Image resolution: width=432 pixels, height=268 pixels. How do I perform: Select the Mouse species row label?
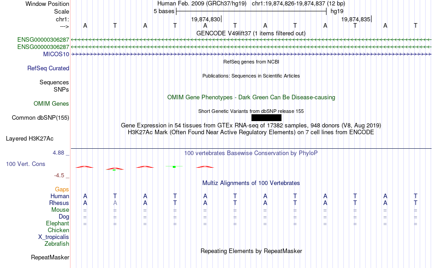tap(60, 210)
